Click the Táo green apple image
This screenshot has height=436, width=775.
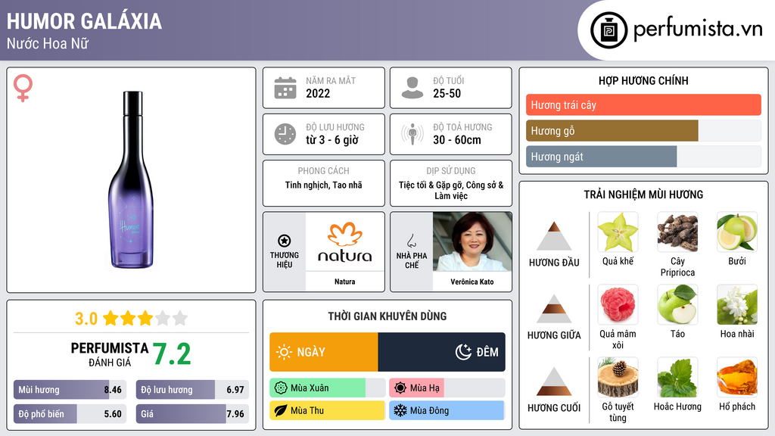[677, 304]
